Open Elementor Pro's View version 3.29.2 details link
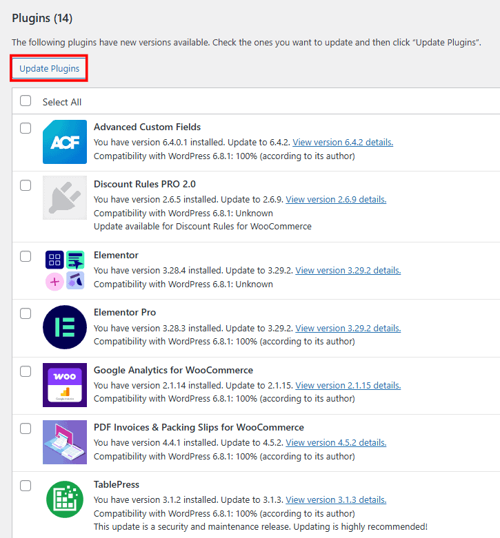This screenshot has height=538, width=500. click(x=348, y=329)
